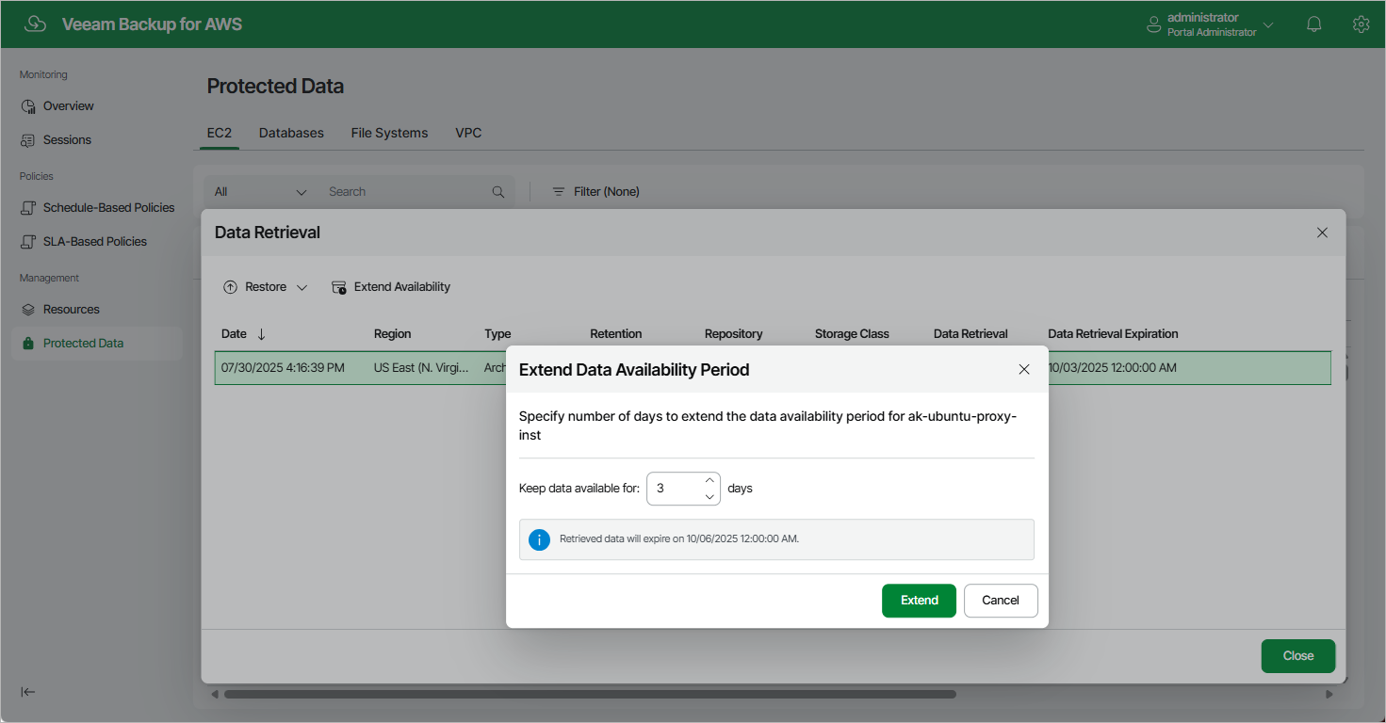This screenshot has height=723, width=1386.
Task: Open Sessions in the sidebar
Action: 67,140
